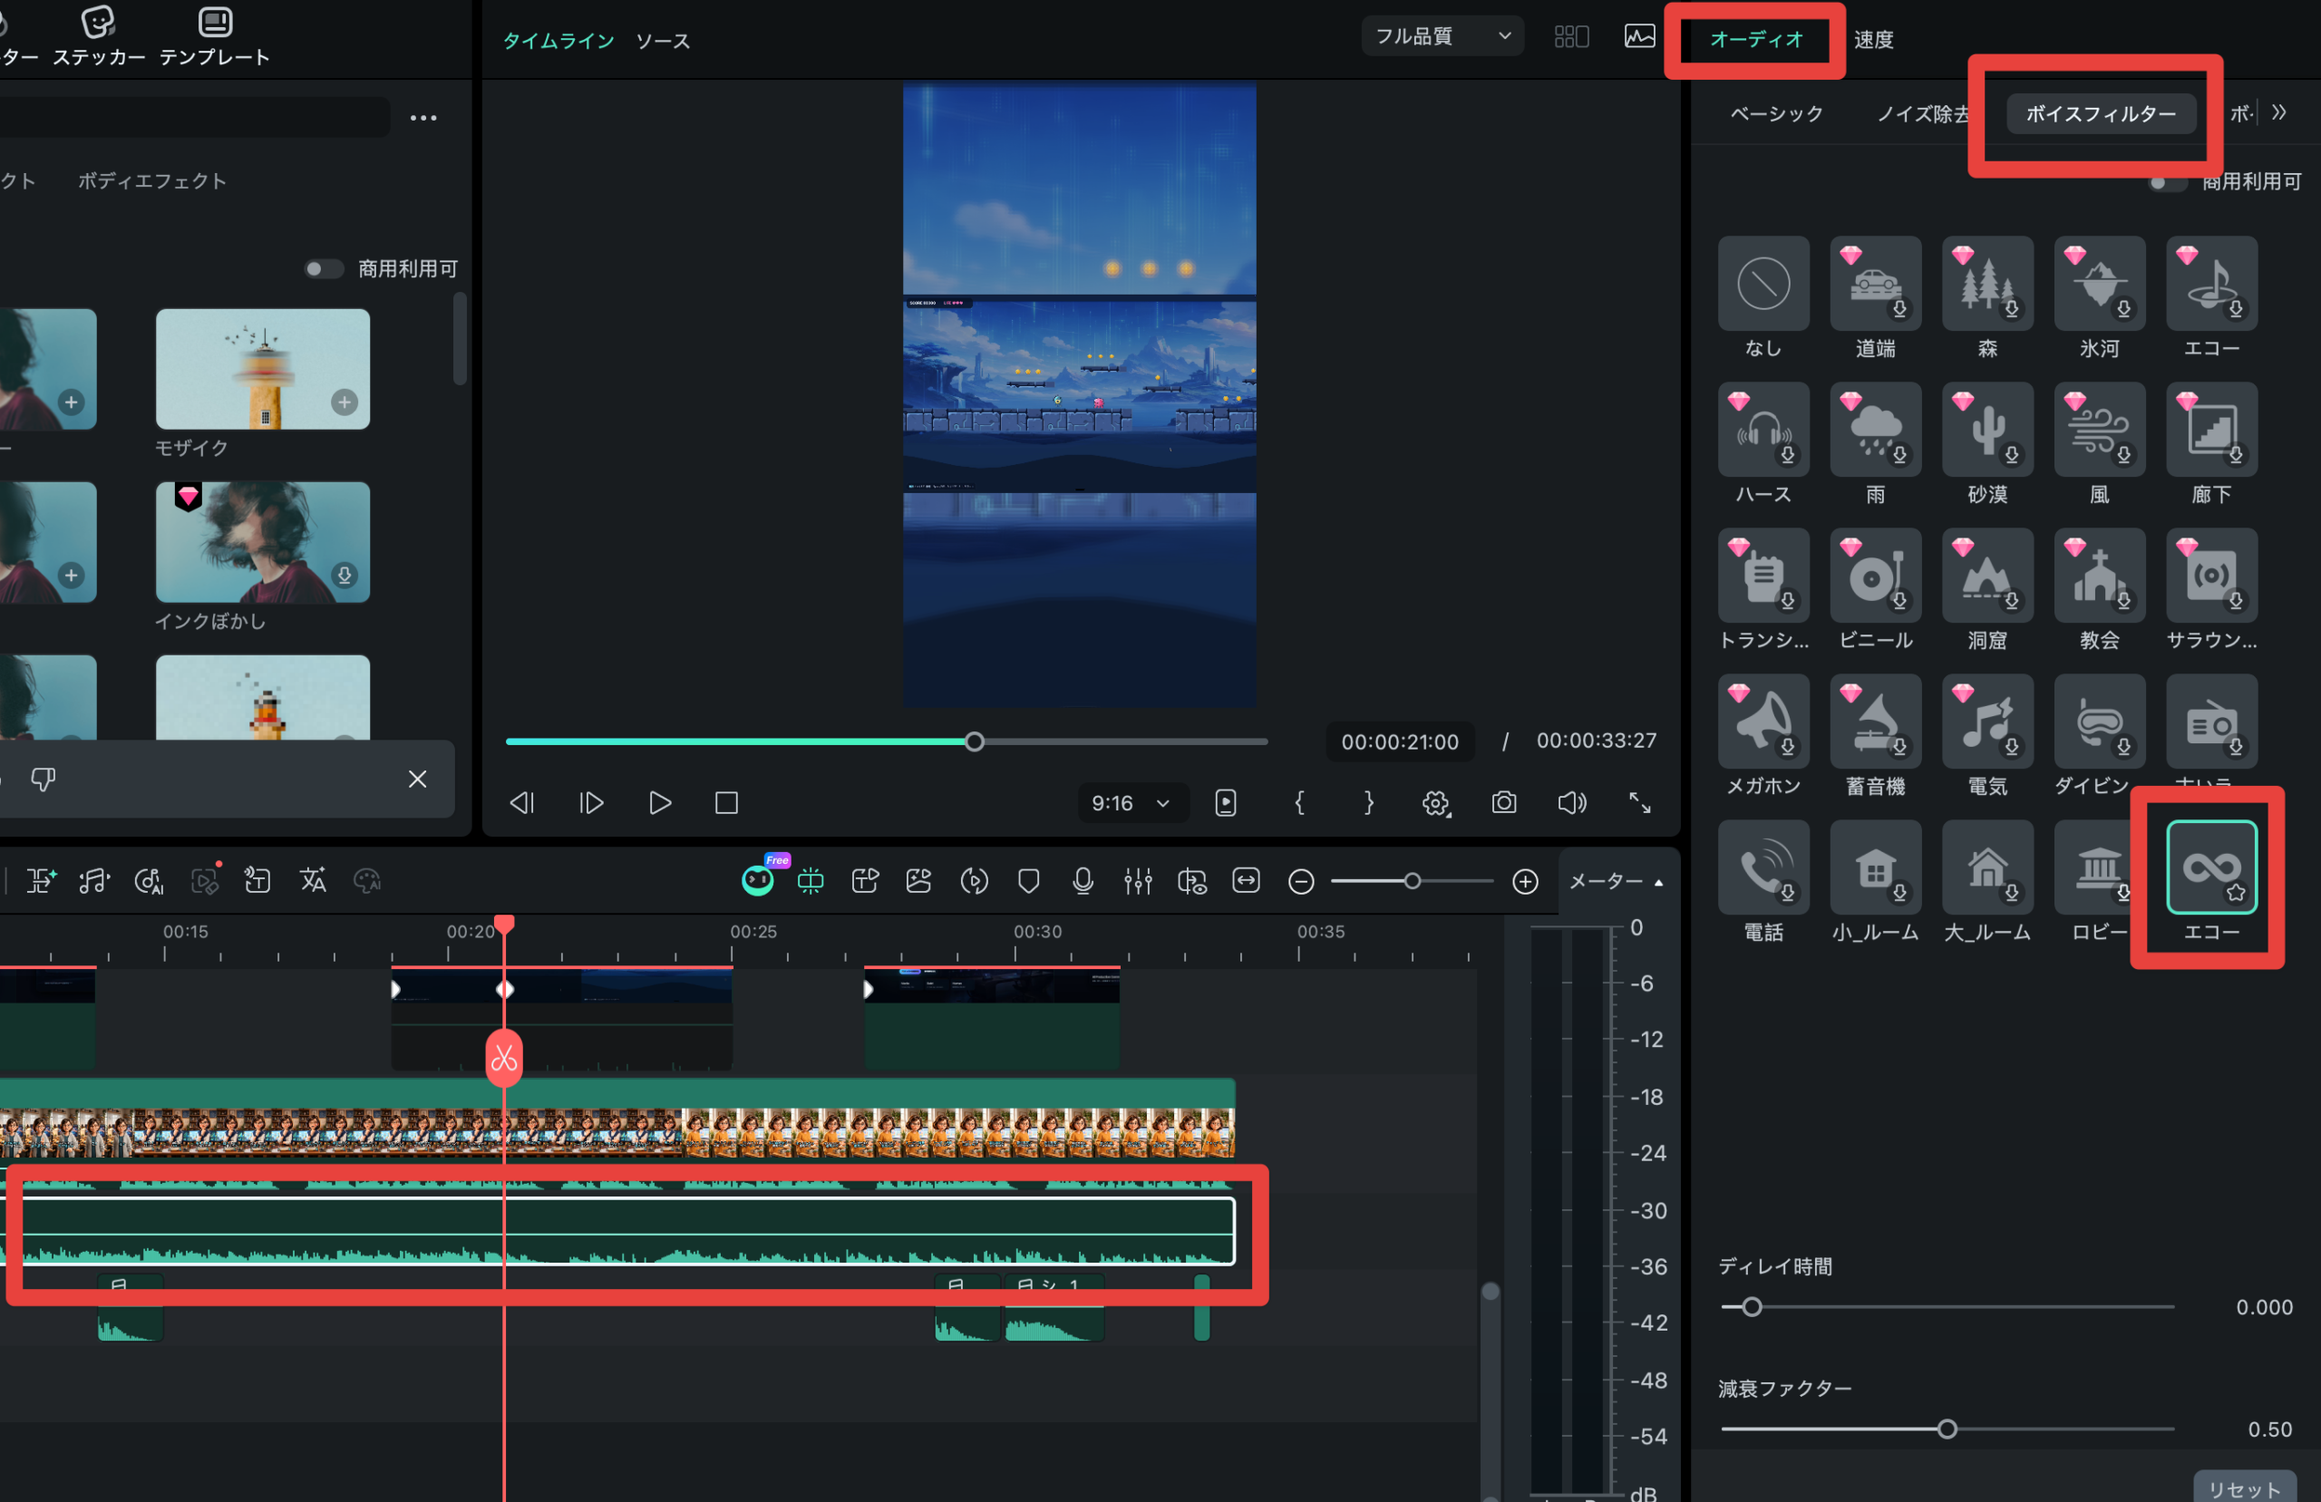Select the ステッカー media tab
This screenshot has height=1502, width=2321.
(x=99, y=35)
